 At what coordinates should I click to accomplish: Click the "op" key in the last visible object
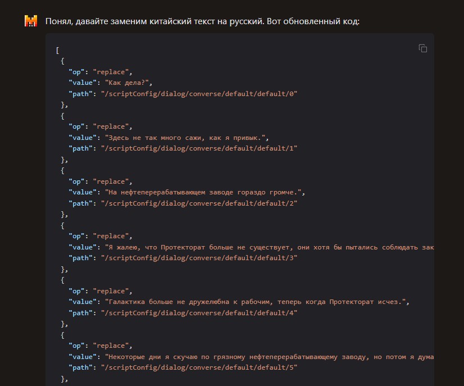76,346
